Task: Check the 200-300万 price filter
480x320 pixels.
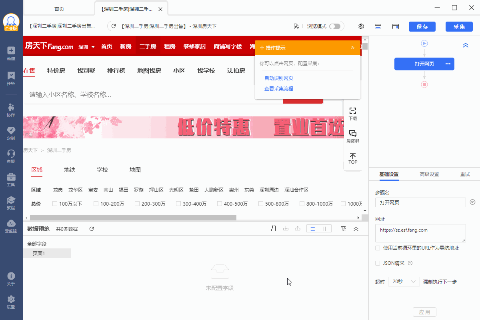Action: (x=137, y=204)
